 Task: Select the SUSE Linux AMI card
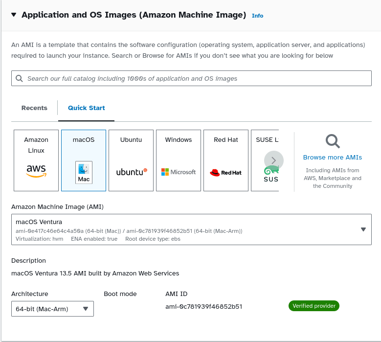pos(265,160)
